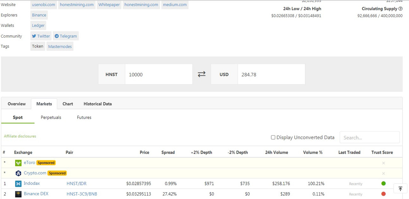Open the Telegram community link
The height and width of the screenshot is (199, 409).
pos(66,36)
